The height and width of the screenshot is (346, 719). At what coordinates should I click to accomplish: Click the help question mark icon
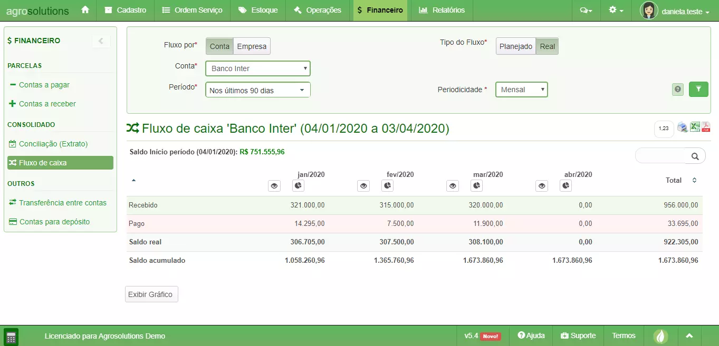tap(678, 90)
